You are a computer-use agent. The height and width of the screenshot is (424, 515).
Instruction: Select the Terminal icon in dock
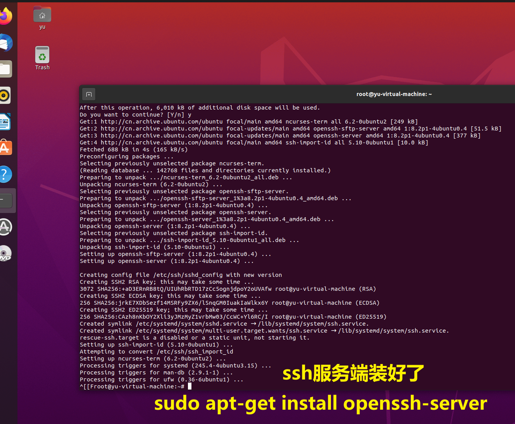[x=6, y=201]
